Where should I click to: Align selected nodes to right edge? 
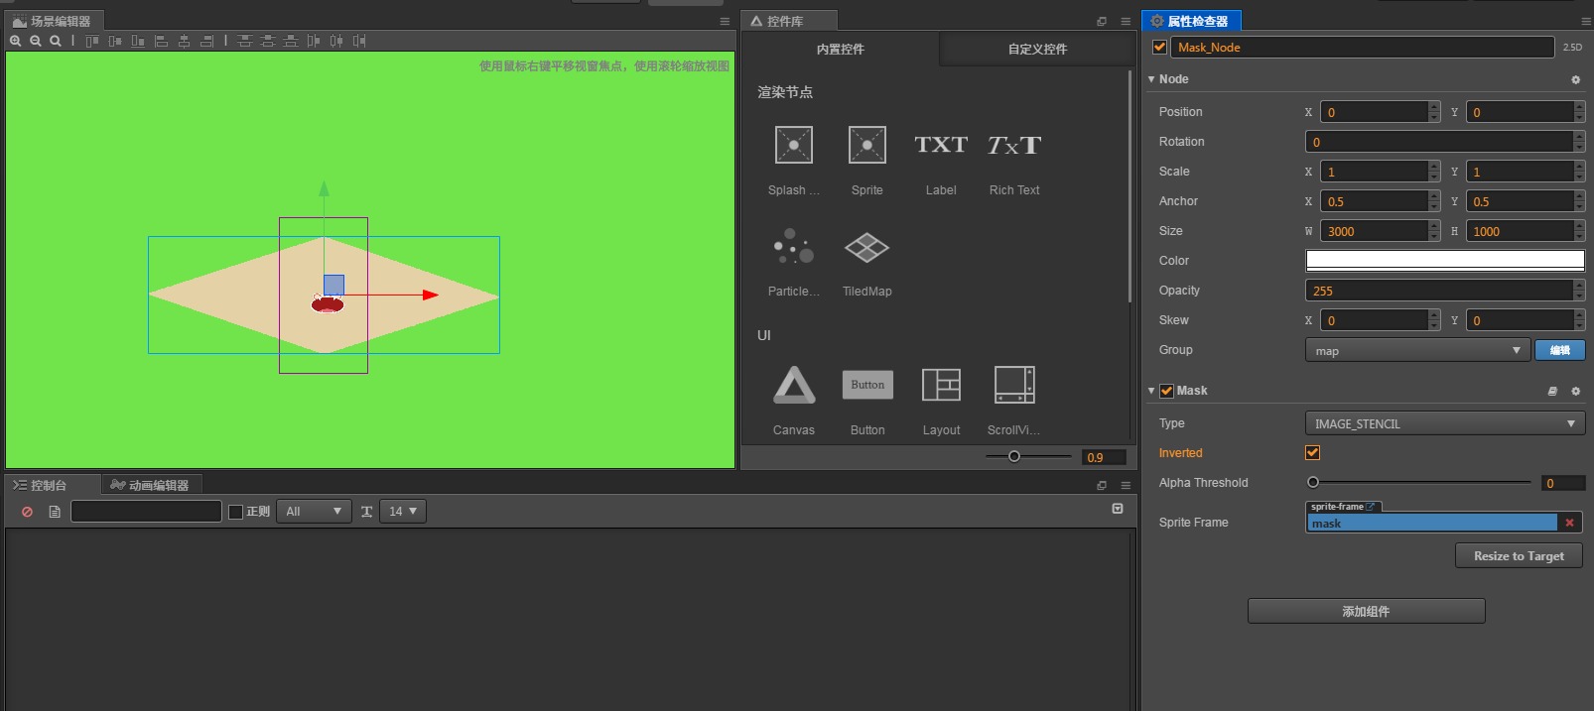[x=206, y=41]
